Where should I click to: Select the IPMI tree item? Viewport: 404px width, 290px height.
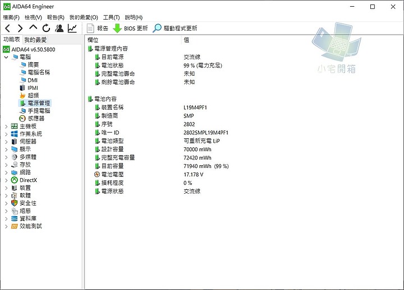[33, 88]
